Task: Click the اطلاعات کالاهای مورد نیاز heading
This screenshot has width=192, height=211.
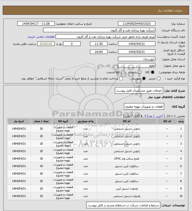Action: click(167, 97)
